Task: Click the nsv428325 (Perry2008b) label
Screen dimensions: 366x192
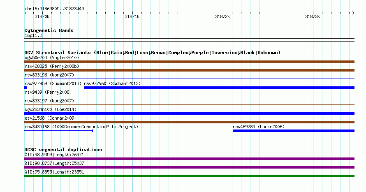Action: click(52, 66)
